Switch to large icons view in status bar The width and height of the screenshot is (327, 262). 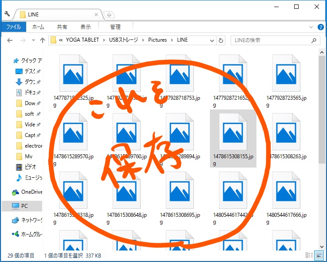tap(319, 255)
